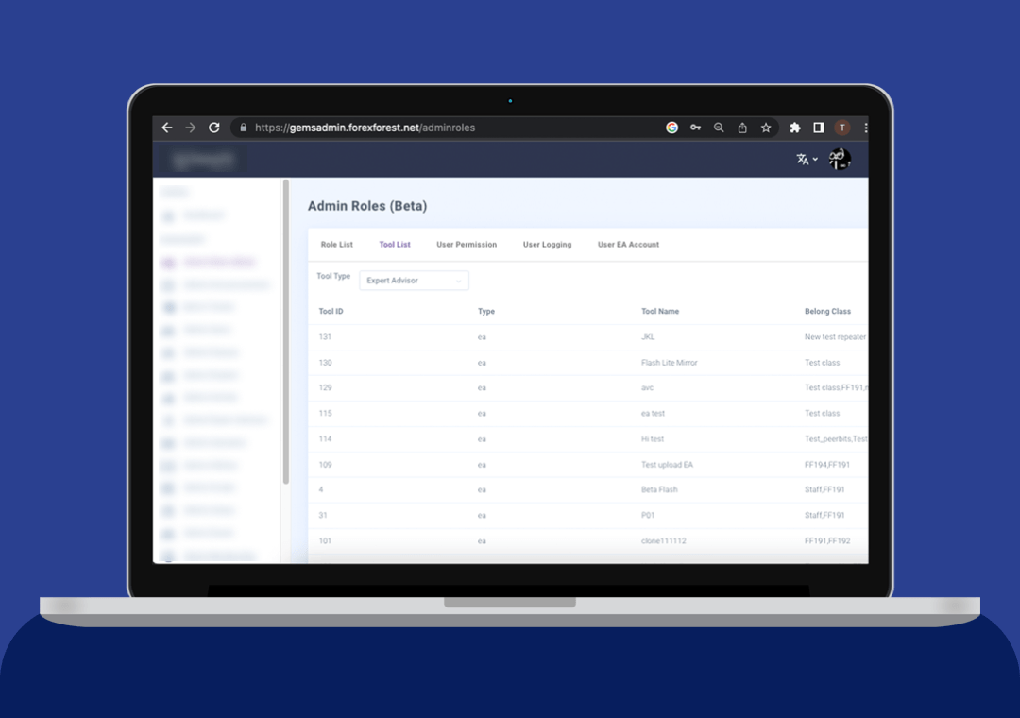This screenshot has height=718, width=1020.
Task: Expand the Tool Type Expert Advisor dropdown
Action: click(x=414, y=281)
